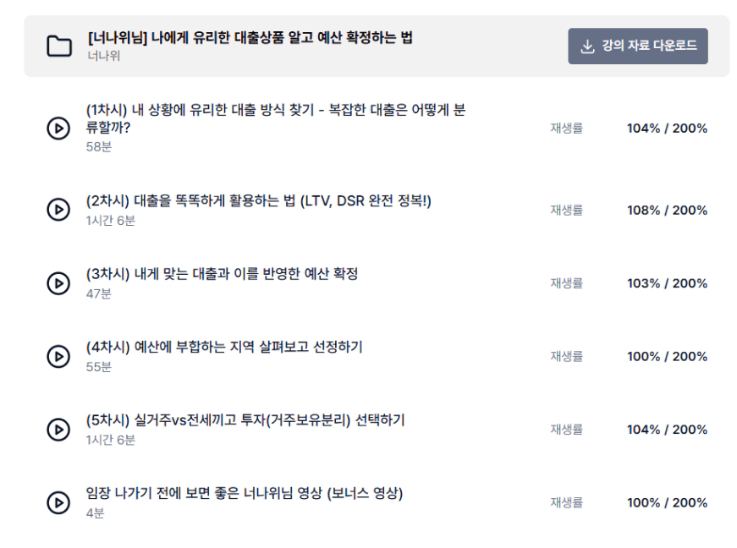Download lecture materials via 강의 자료 다운로드
The width and height of the screenshot is (737, 548).
(638, 46)
